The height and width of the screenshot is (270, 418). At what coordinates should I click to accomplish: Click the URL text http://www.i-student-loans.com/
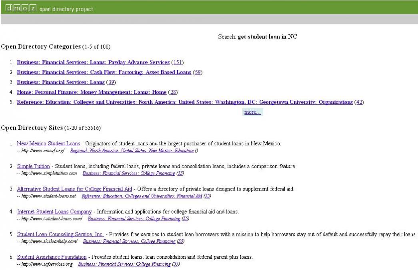pos(52,218)
